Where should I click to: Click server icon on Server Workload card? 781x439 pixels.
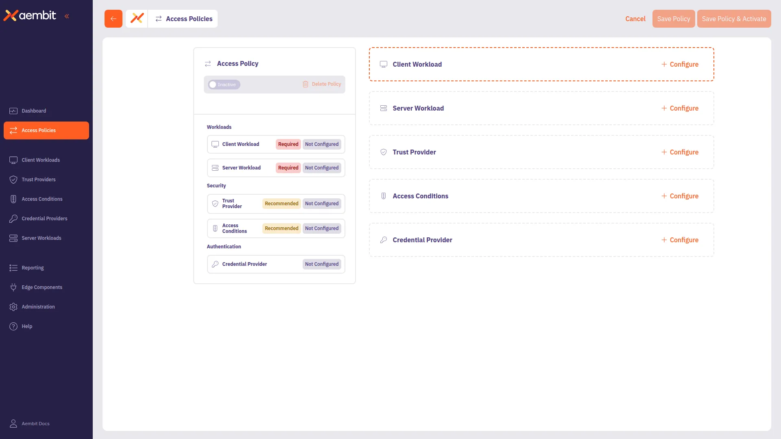(x=384, y=108)
